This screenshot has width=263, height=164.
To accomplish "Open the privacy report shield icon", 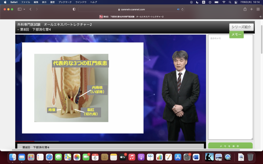I will click(74, 9).
